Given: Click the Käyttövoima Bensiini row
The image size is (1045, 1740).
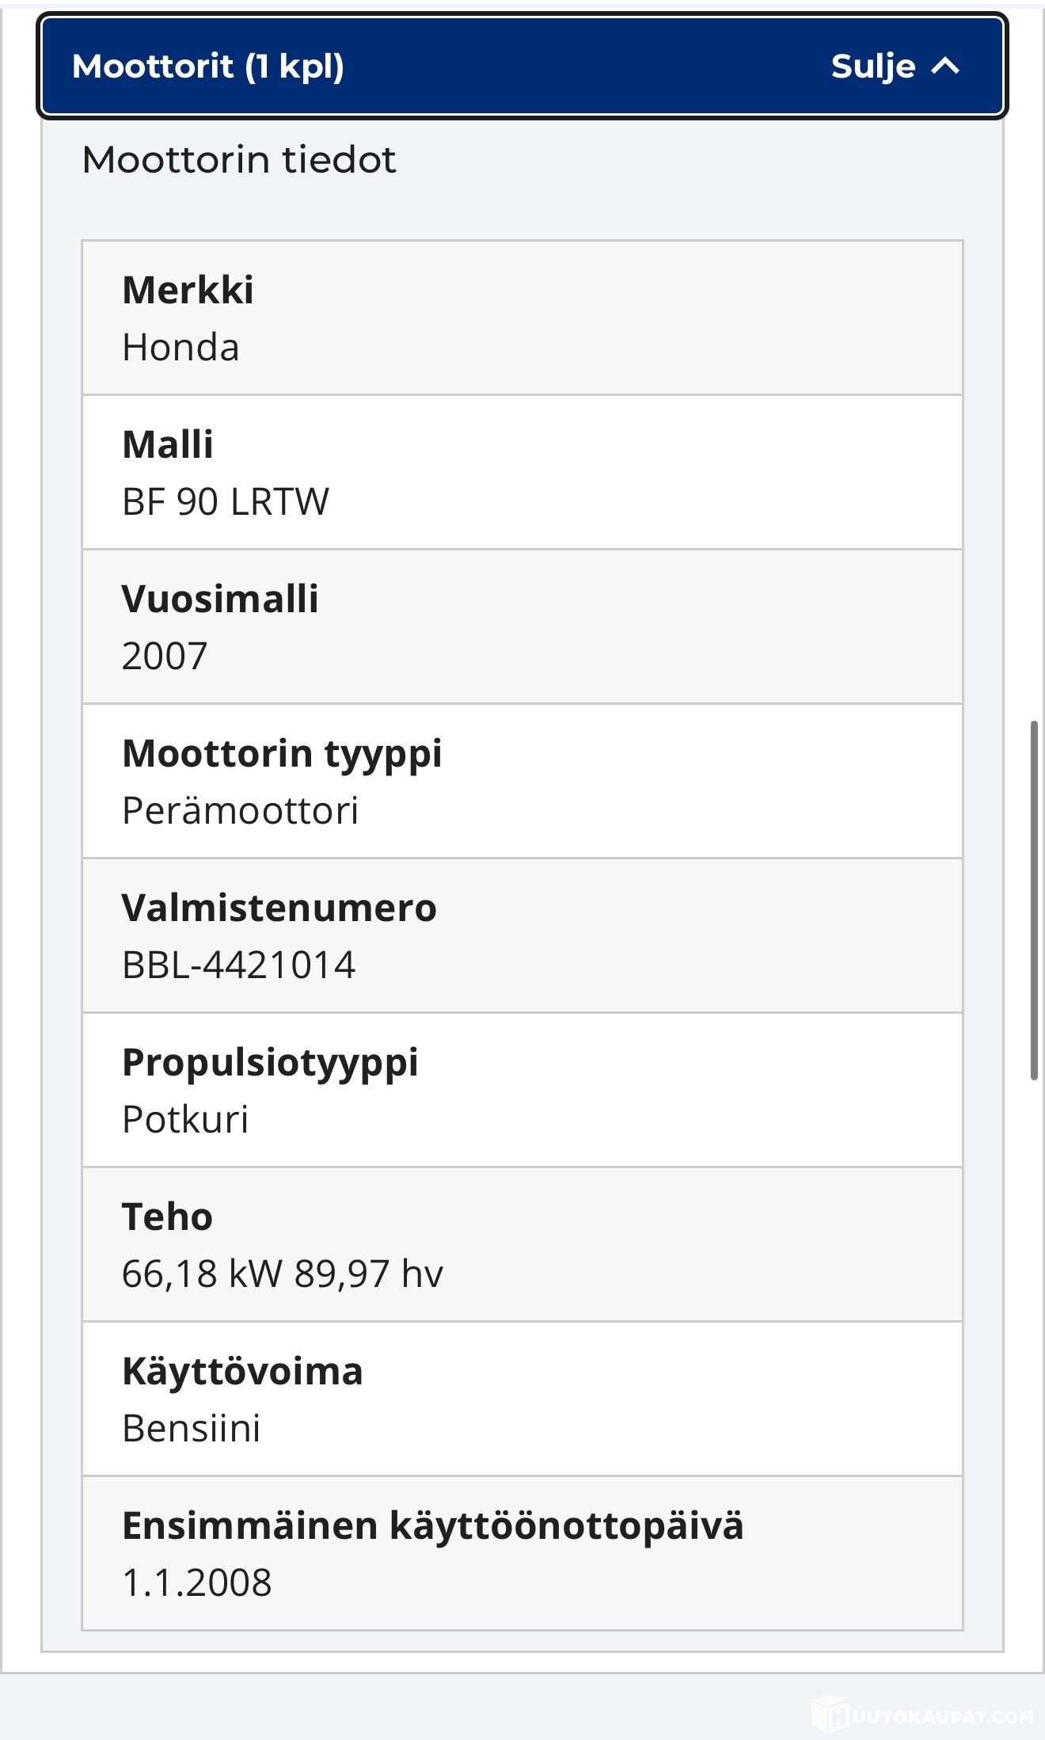Looking at the screenshot, I should point(522,1399).
